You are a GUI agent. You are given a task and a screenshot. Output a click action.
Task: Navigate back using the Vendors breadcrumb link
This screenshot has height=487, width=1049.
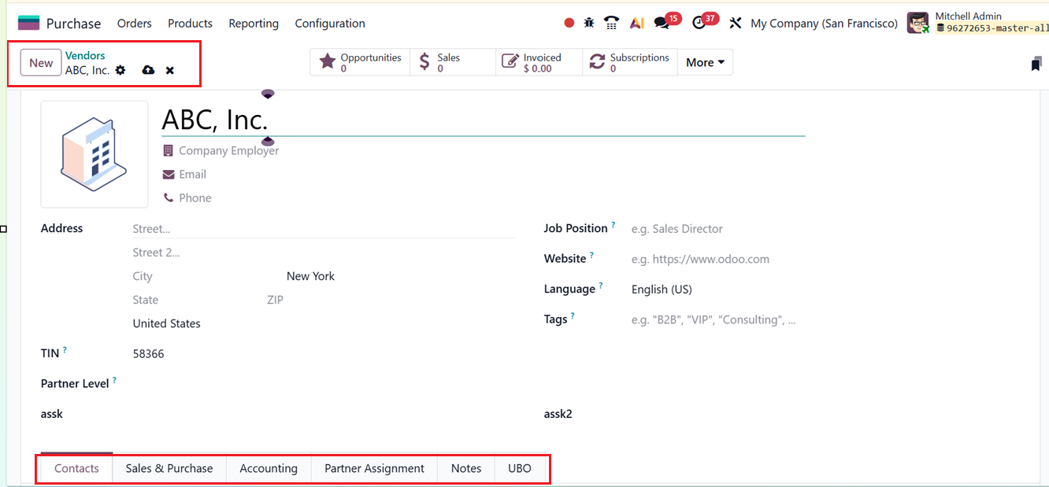coord(85,55)
